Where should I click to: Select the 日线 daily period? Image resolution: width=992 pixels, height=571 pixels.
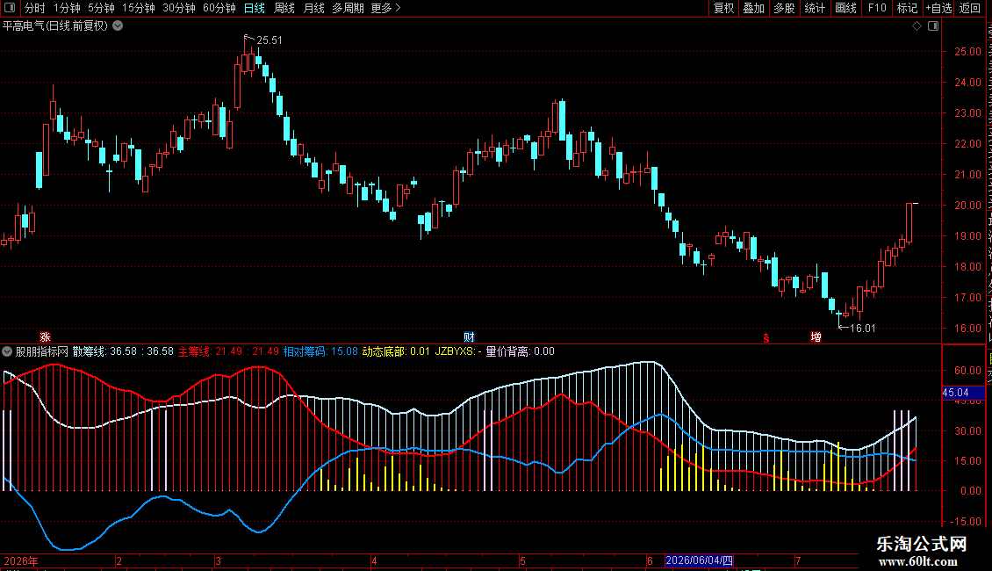255,8
